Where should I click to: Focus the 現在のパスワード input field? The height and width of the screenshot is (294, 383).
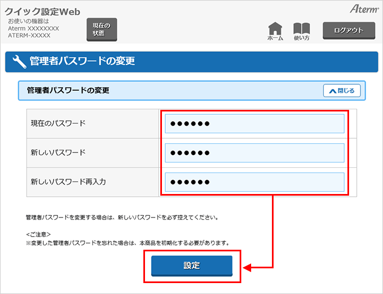pos(255,124)
